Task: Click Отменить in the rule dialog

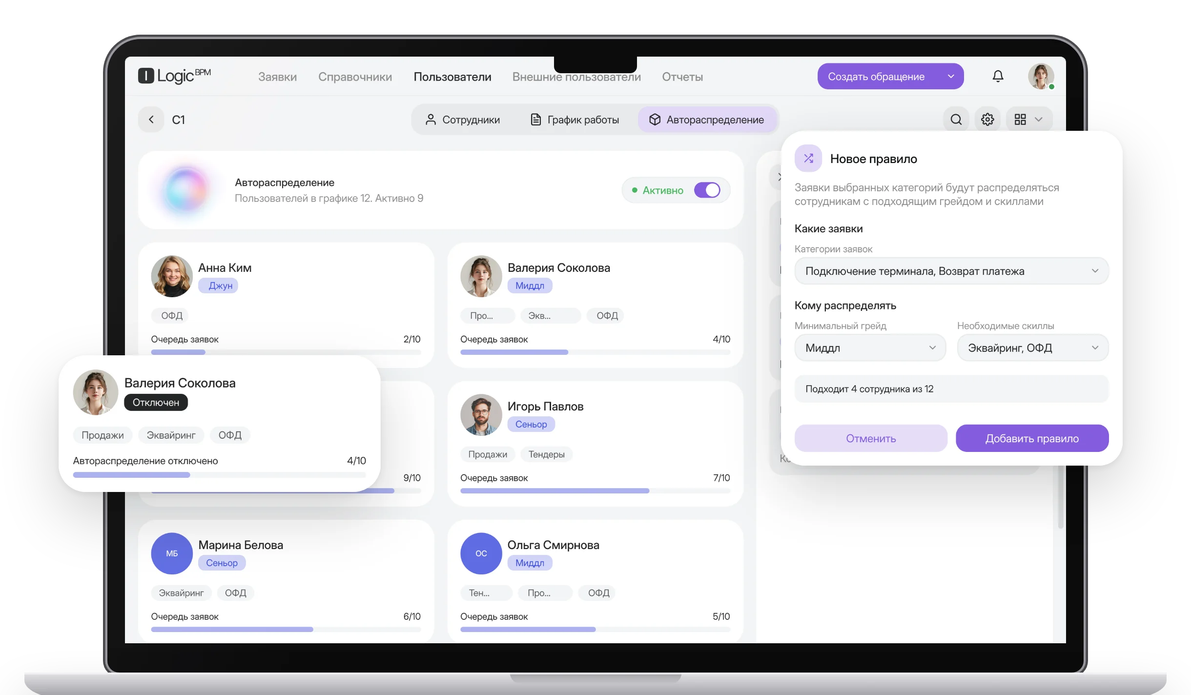Action: point(871,438)
